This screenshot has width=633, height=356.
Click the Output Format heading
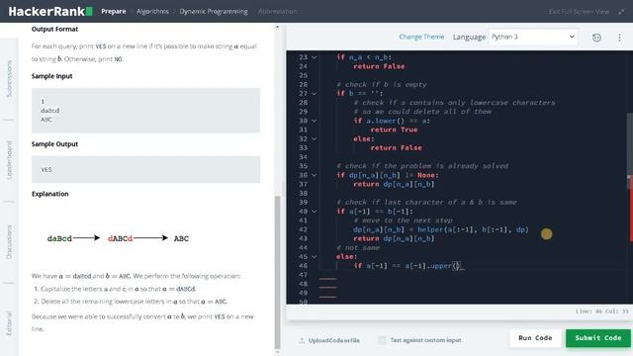(55, 29)
